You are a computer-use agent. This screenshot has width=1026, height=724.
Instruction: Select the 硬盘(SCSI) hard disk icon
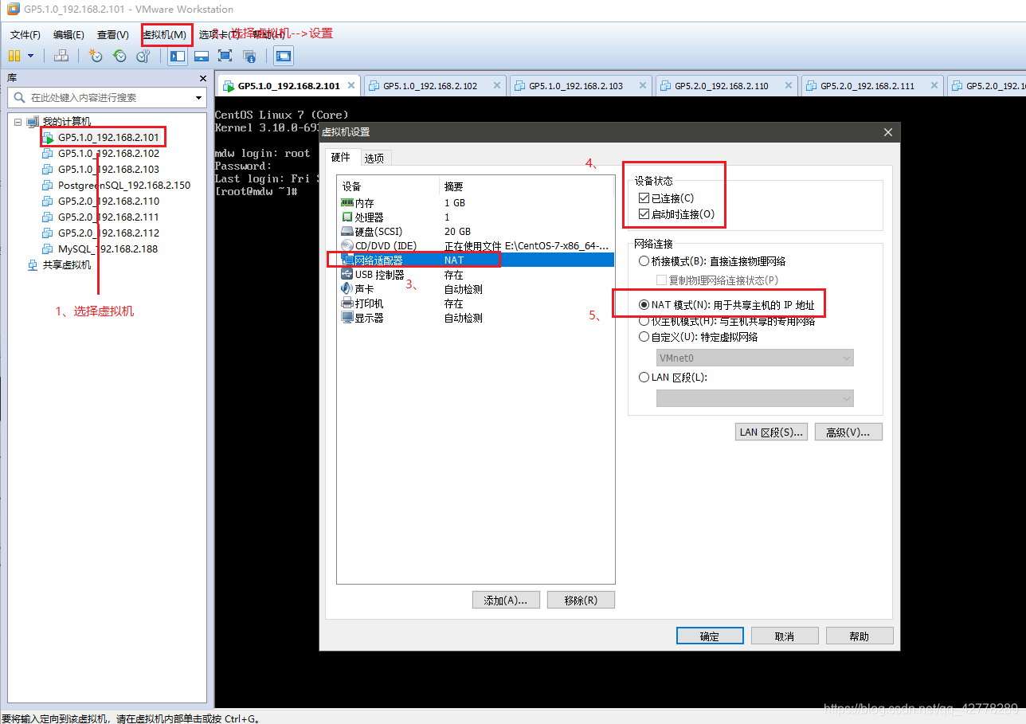click(x=347, y=231)
